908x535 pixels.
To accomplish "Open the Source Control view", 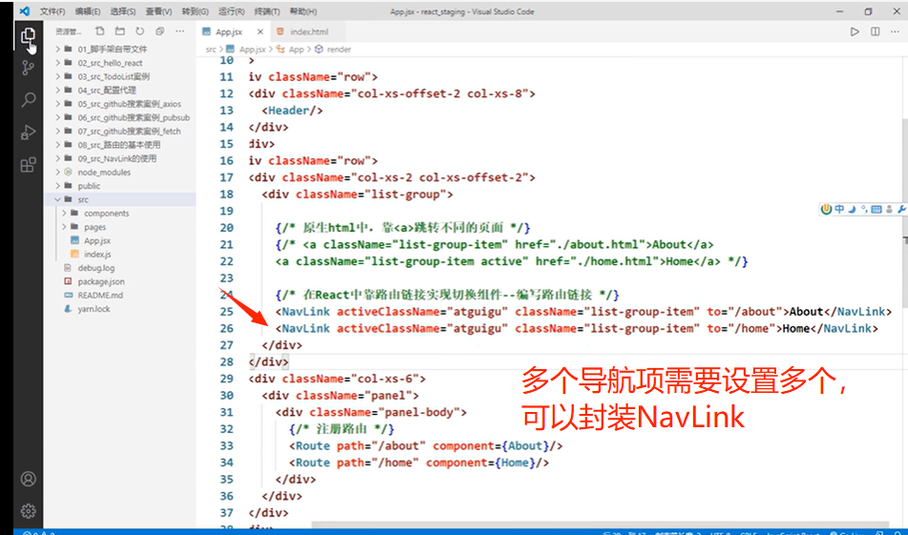I will (28, 69).
